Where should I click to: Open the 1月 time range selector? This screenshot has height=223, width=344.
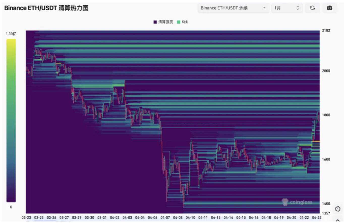(x=287, y=8)
